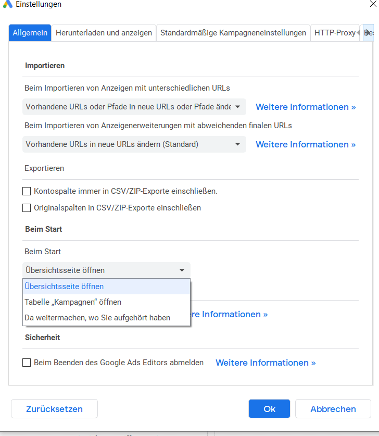Enable 'Originalspalten in CSV/ZIP-Exporte einschließen'
This screenshot has width=379, height=436.
click(x=27, y=208)
